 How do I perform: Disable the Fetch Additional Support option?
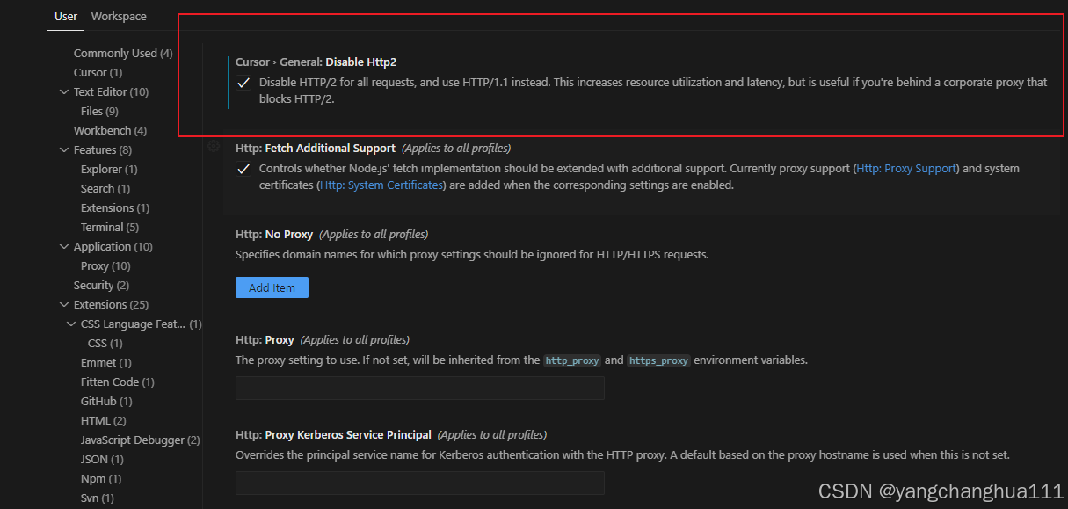(243, 169)
